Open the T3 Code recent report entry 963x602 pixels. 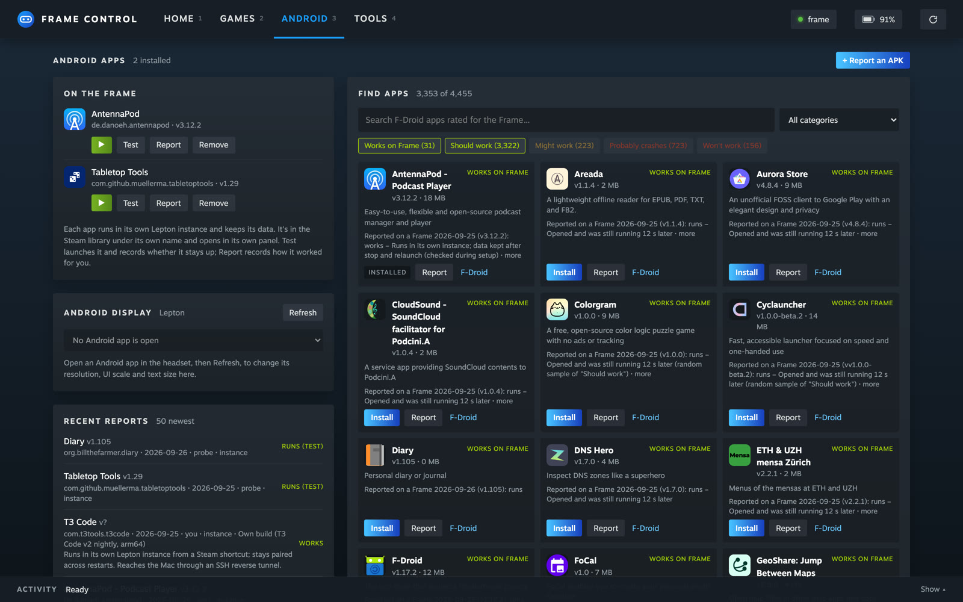(x=193, y=543)
